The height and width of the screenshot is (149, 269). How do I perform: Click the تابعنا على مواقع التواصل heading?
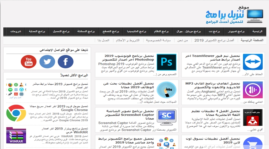point(64,50)
